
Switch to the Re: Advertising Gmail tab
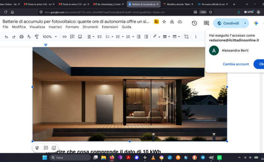point(109,4)
